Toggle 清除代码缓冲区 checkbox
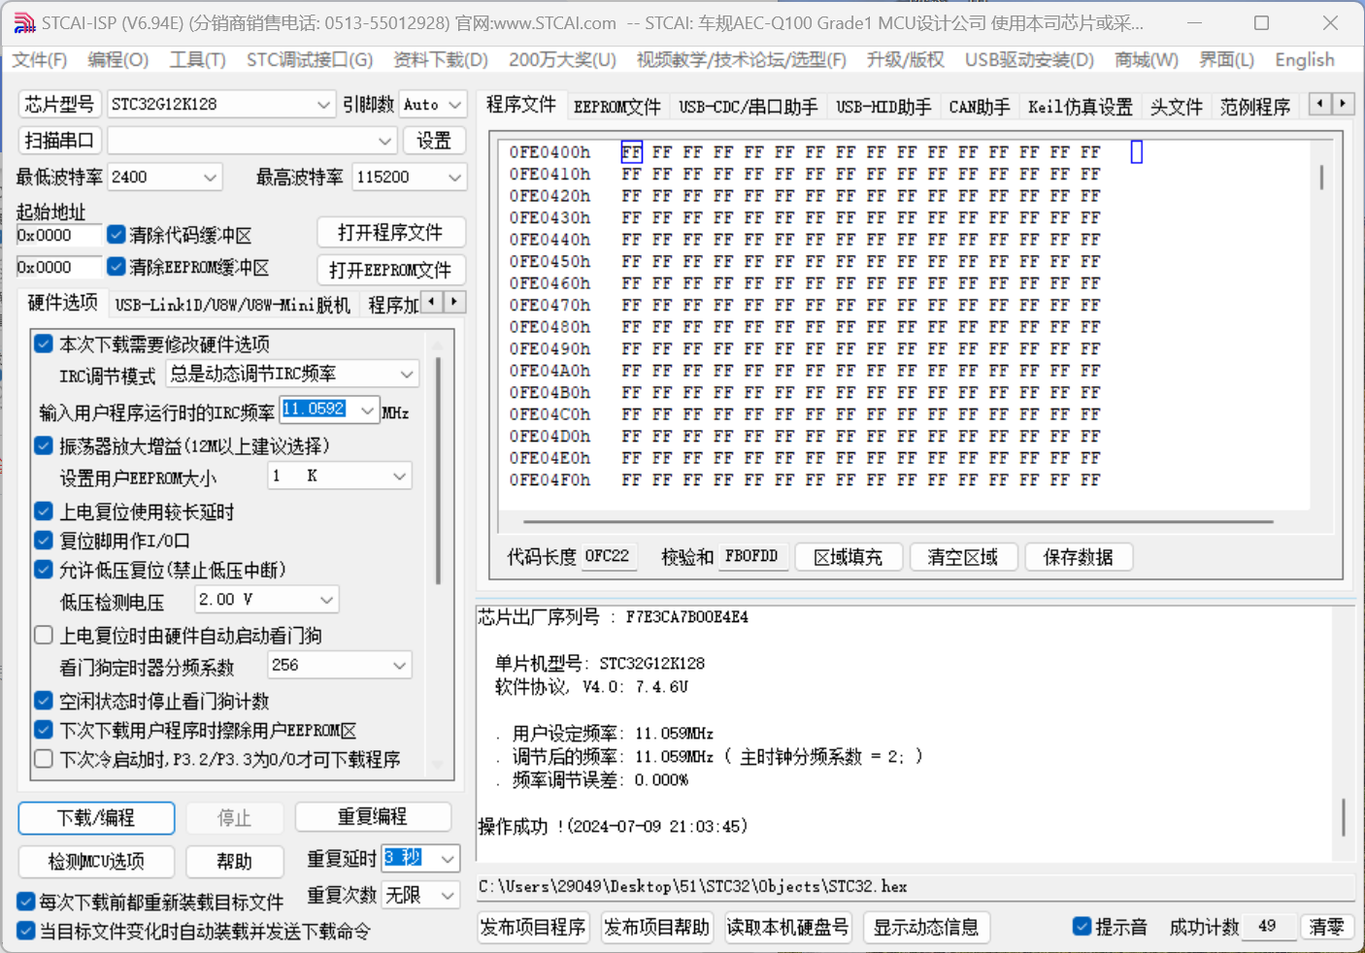This screenshot has width=1365, height=953. [117, 235]
